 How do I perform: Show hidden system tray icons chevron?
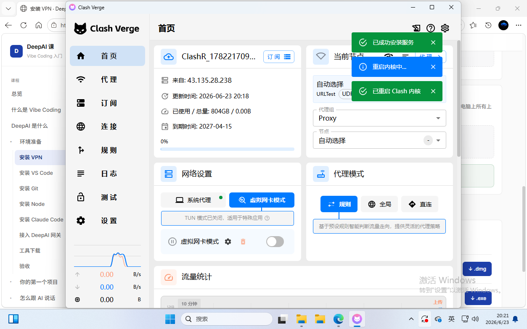(411, 319)
